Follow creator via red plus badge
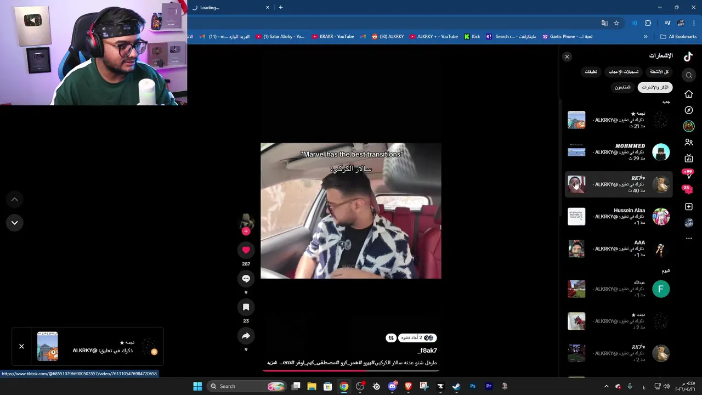The height and width of the screenshot is (395, 702). 246,232
